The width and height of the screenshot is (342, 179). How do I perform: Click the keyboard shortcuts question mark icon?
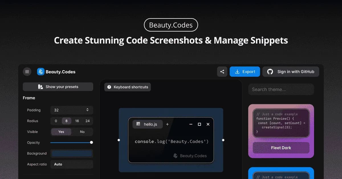[109, 87]
